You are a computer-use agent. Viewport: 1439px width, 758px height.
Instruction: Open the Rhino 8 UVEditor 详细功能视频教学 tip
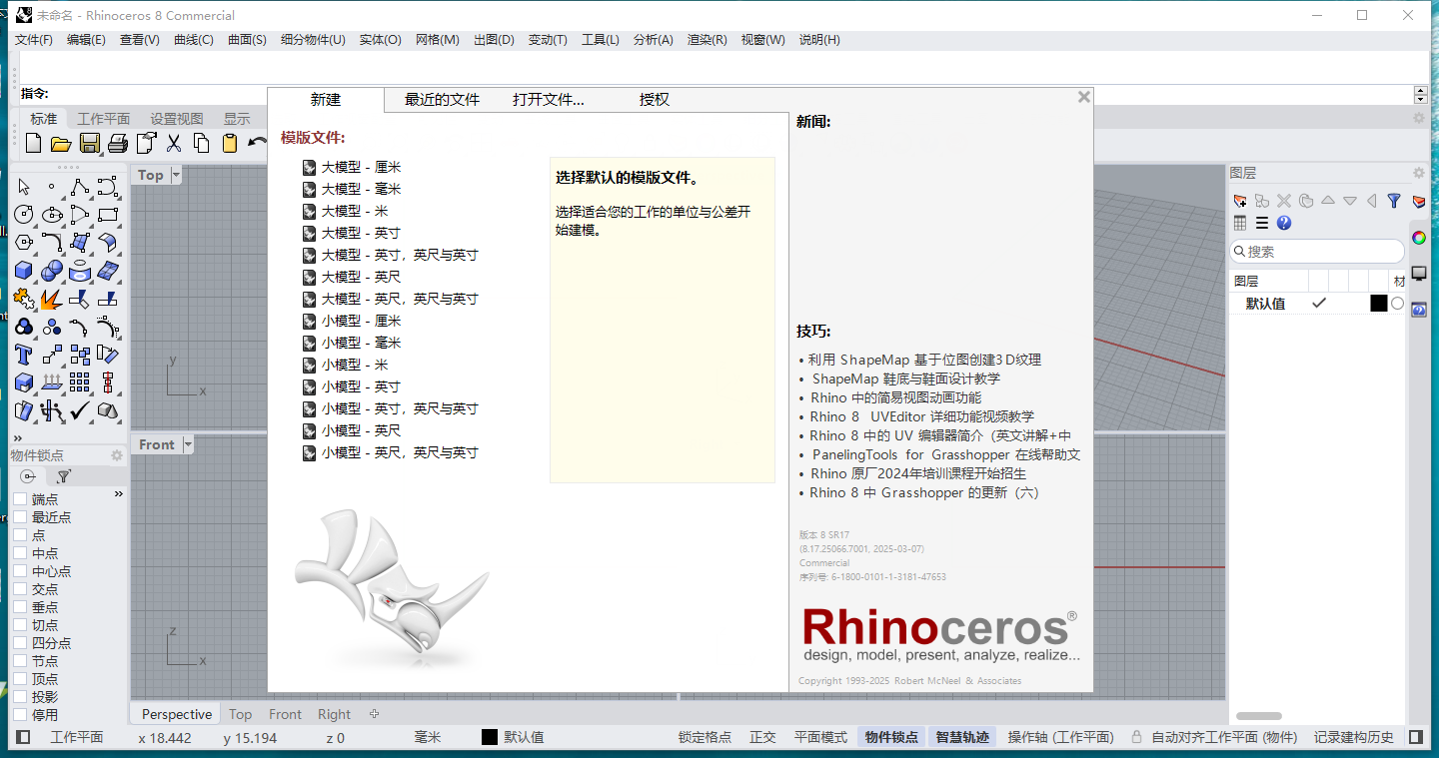tap(922, 416)
